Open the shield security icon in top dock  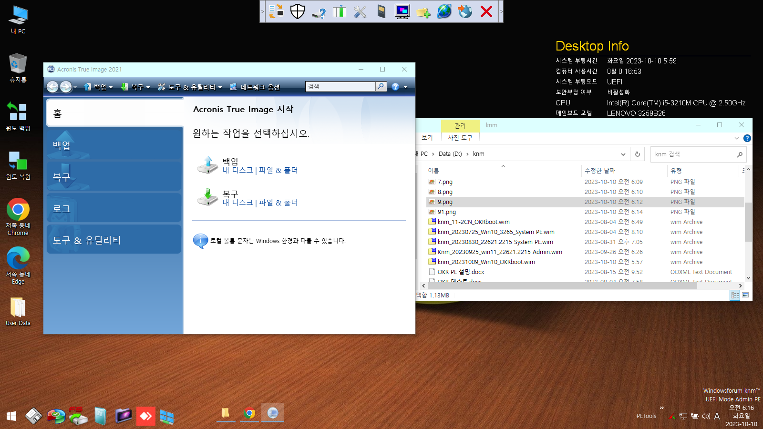298,11
